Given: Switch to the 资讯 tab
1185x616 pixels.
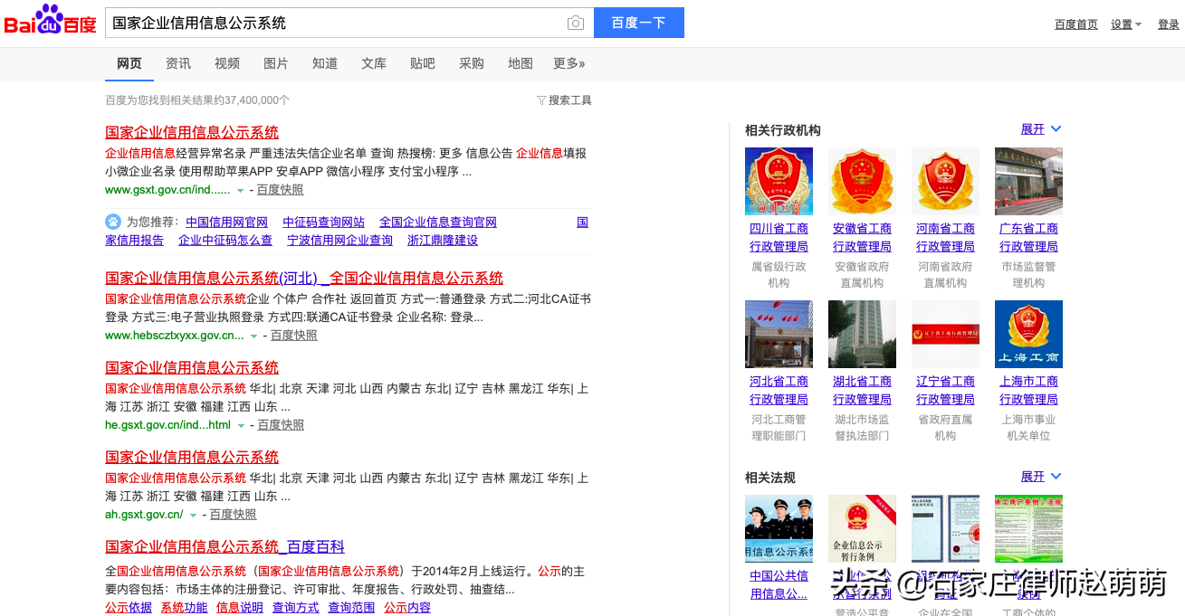Looking at the screenshot, I should coord(178,63).
